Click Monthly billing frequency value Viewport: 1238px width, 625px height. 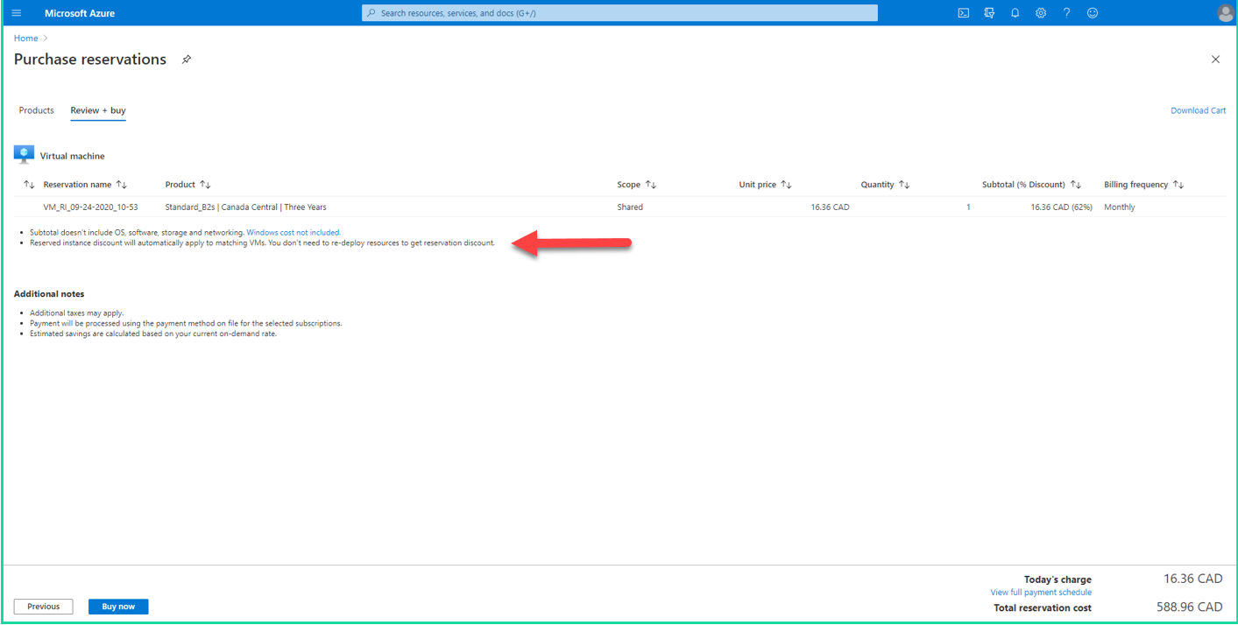tap(1120, 207)
